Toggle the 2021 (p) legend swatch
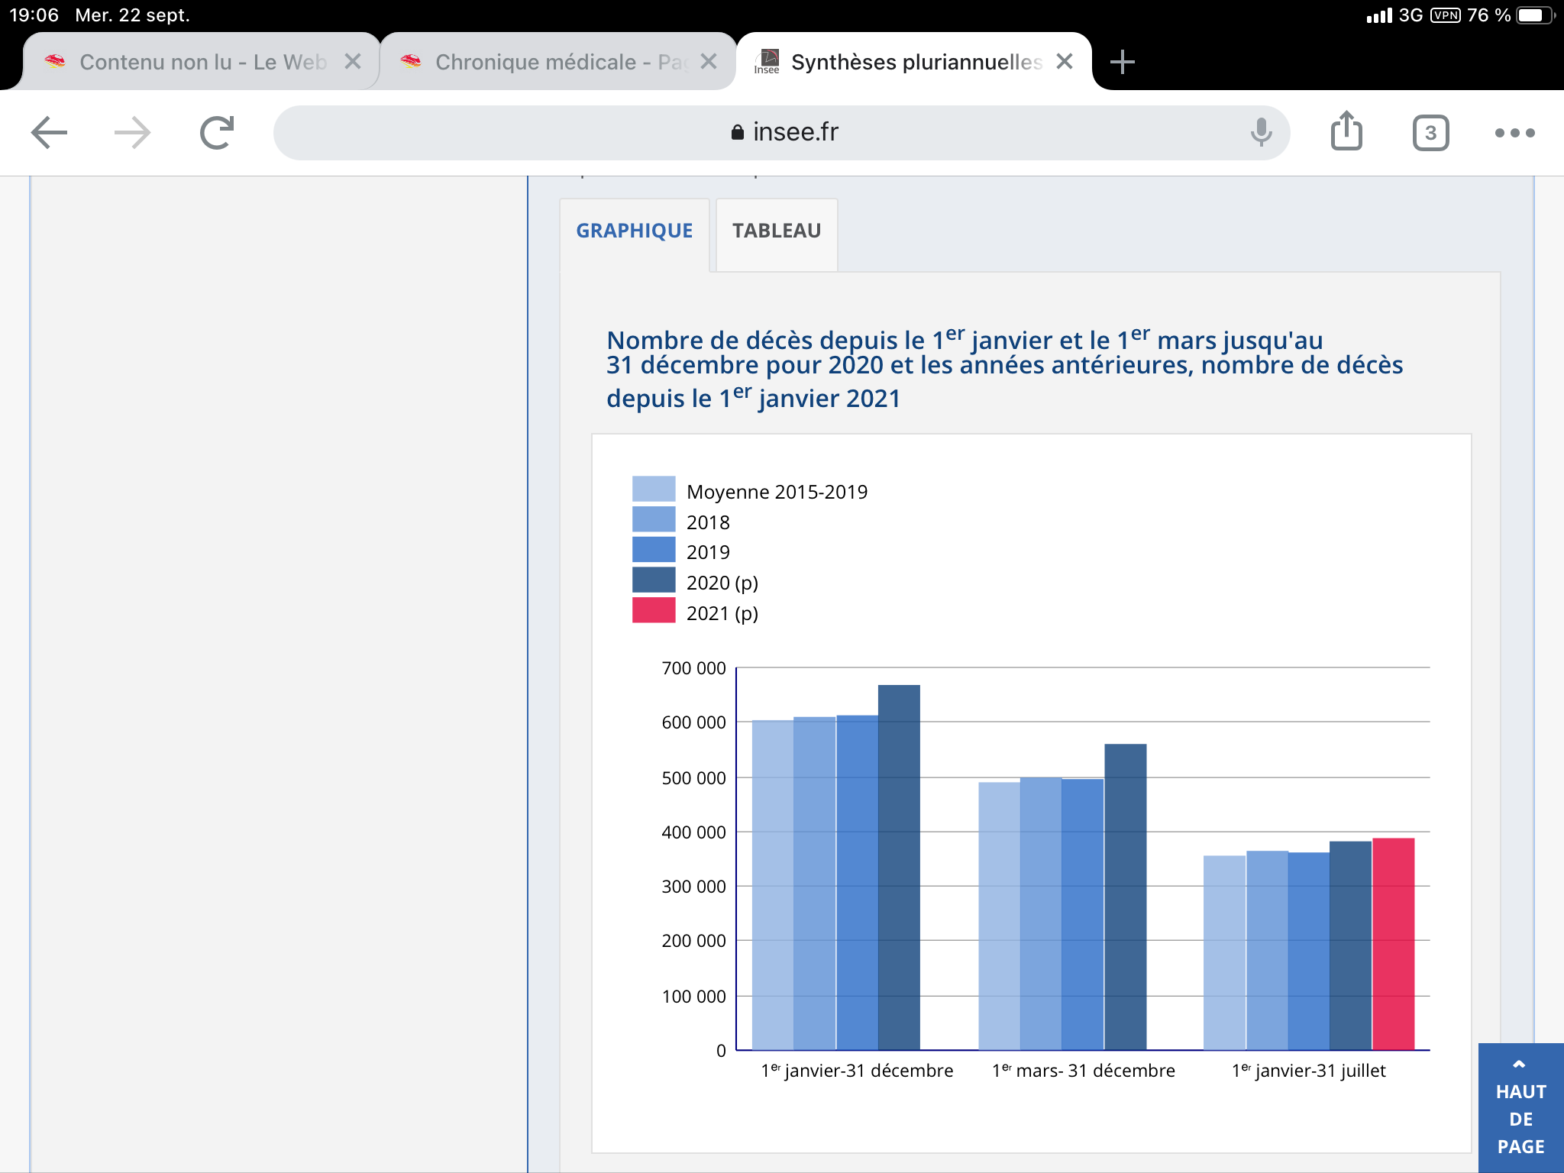Viewport: 1564px width, 1173px height. [x=654, y=611]
